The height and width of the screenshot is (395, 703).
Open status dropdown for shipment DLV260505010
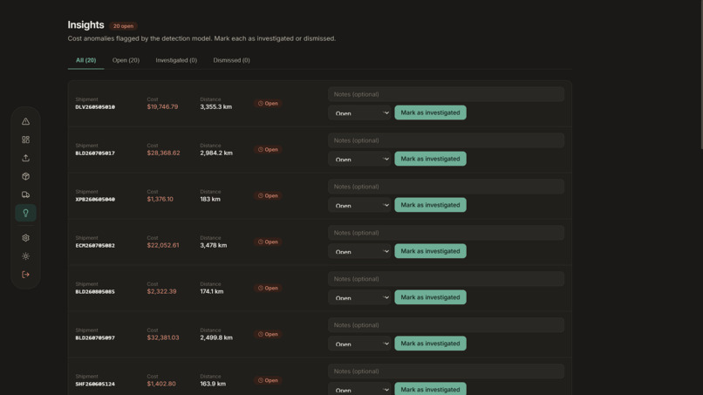359,113
